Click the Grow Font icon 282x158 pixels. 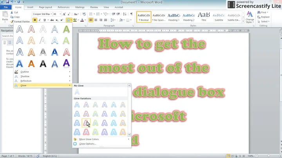pos(64,14)
